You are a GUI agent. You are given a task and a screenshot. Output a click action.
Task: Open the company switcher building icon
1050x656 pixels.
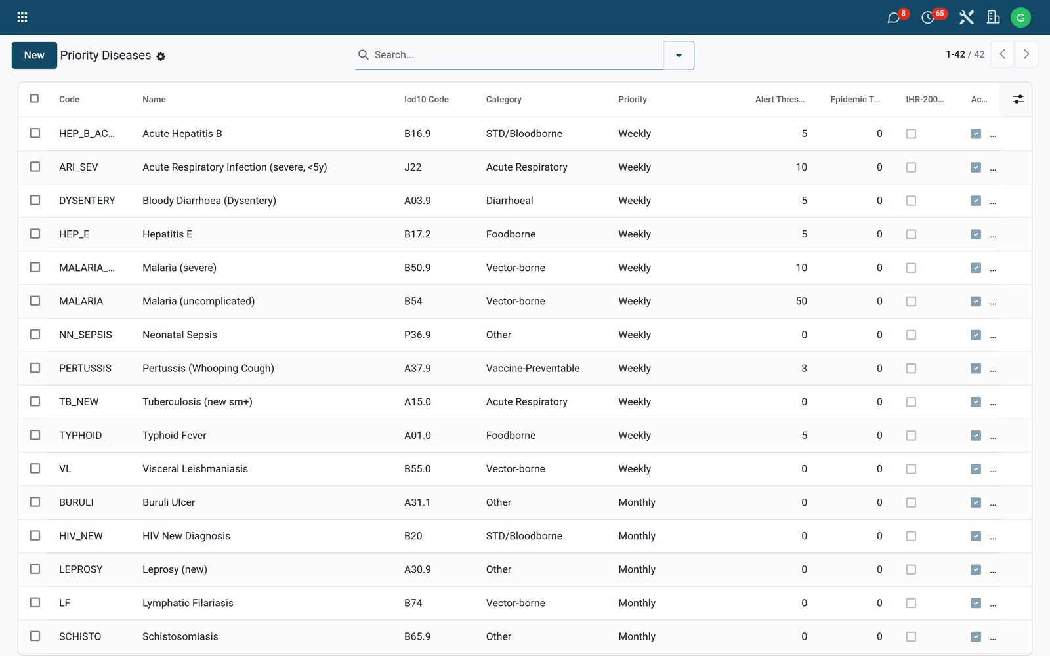[994, 17]
